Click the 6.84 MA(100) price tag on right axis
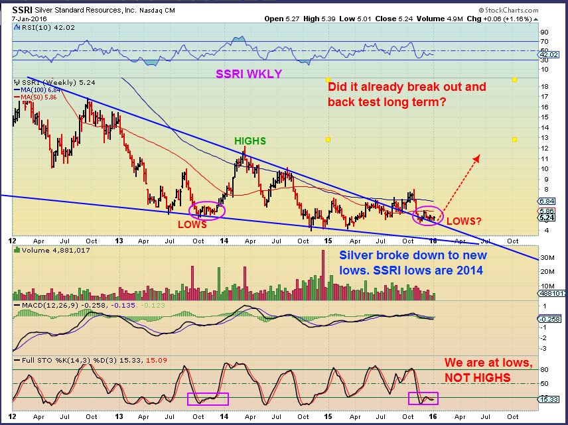Image resolution: width=568 pixels, height=425 pixels. [x=547, y=201]
